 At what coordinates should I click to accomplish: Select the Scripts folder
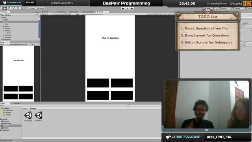tap(6, 128)
